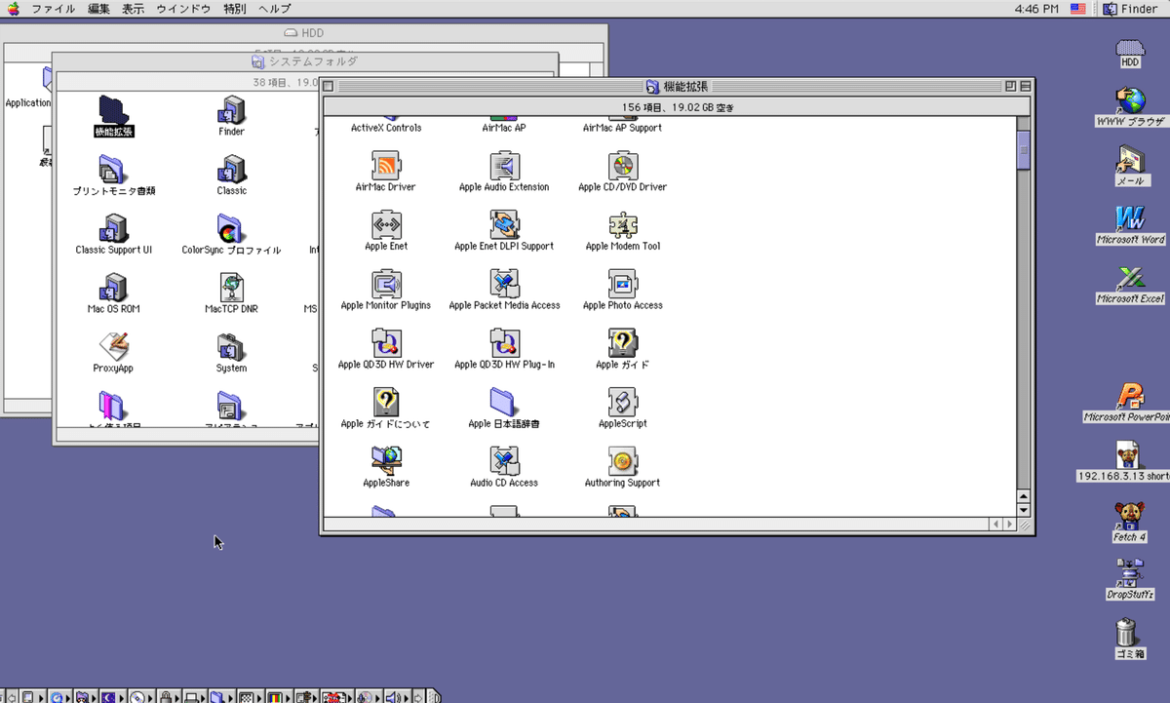Click the Apple Monitor Plugins icon

point(386,285)
